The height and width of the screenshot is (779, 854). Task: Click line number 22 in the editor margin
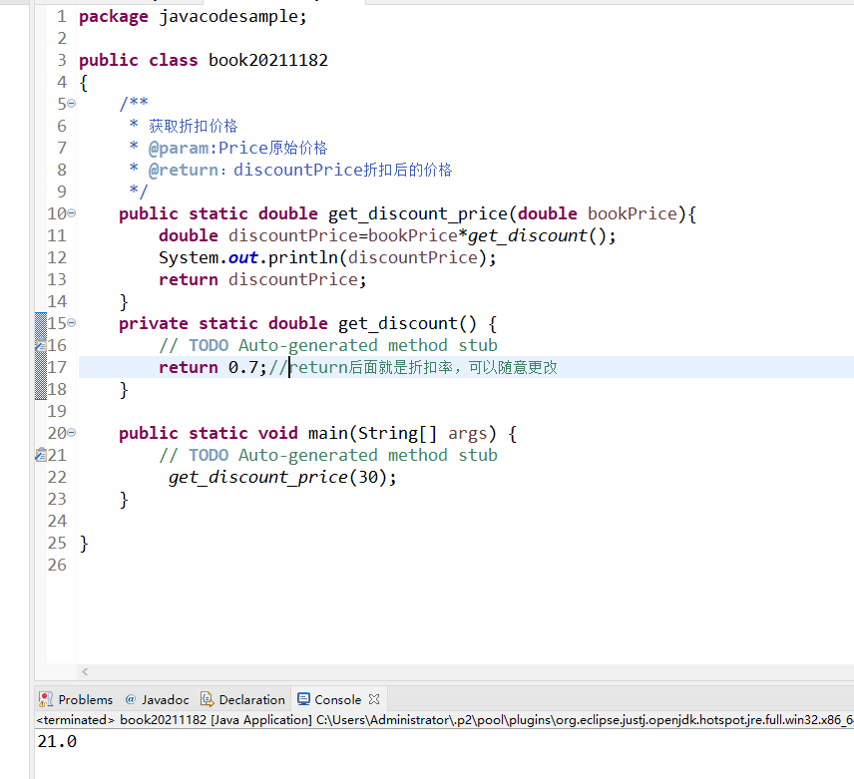pos(56,477)
